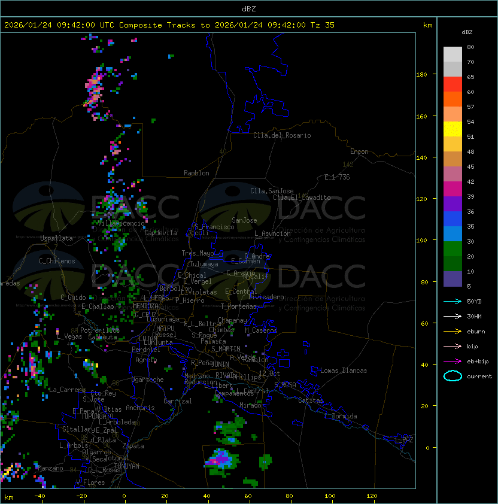Click the '-20' tick on horizontal km axis
This screenshot has width=498, height=504.
pyautogui.click(x=81, y=496)
